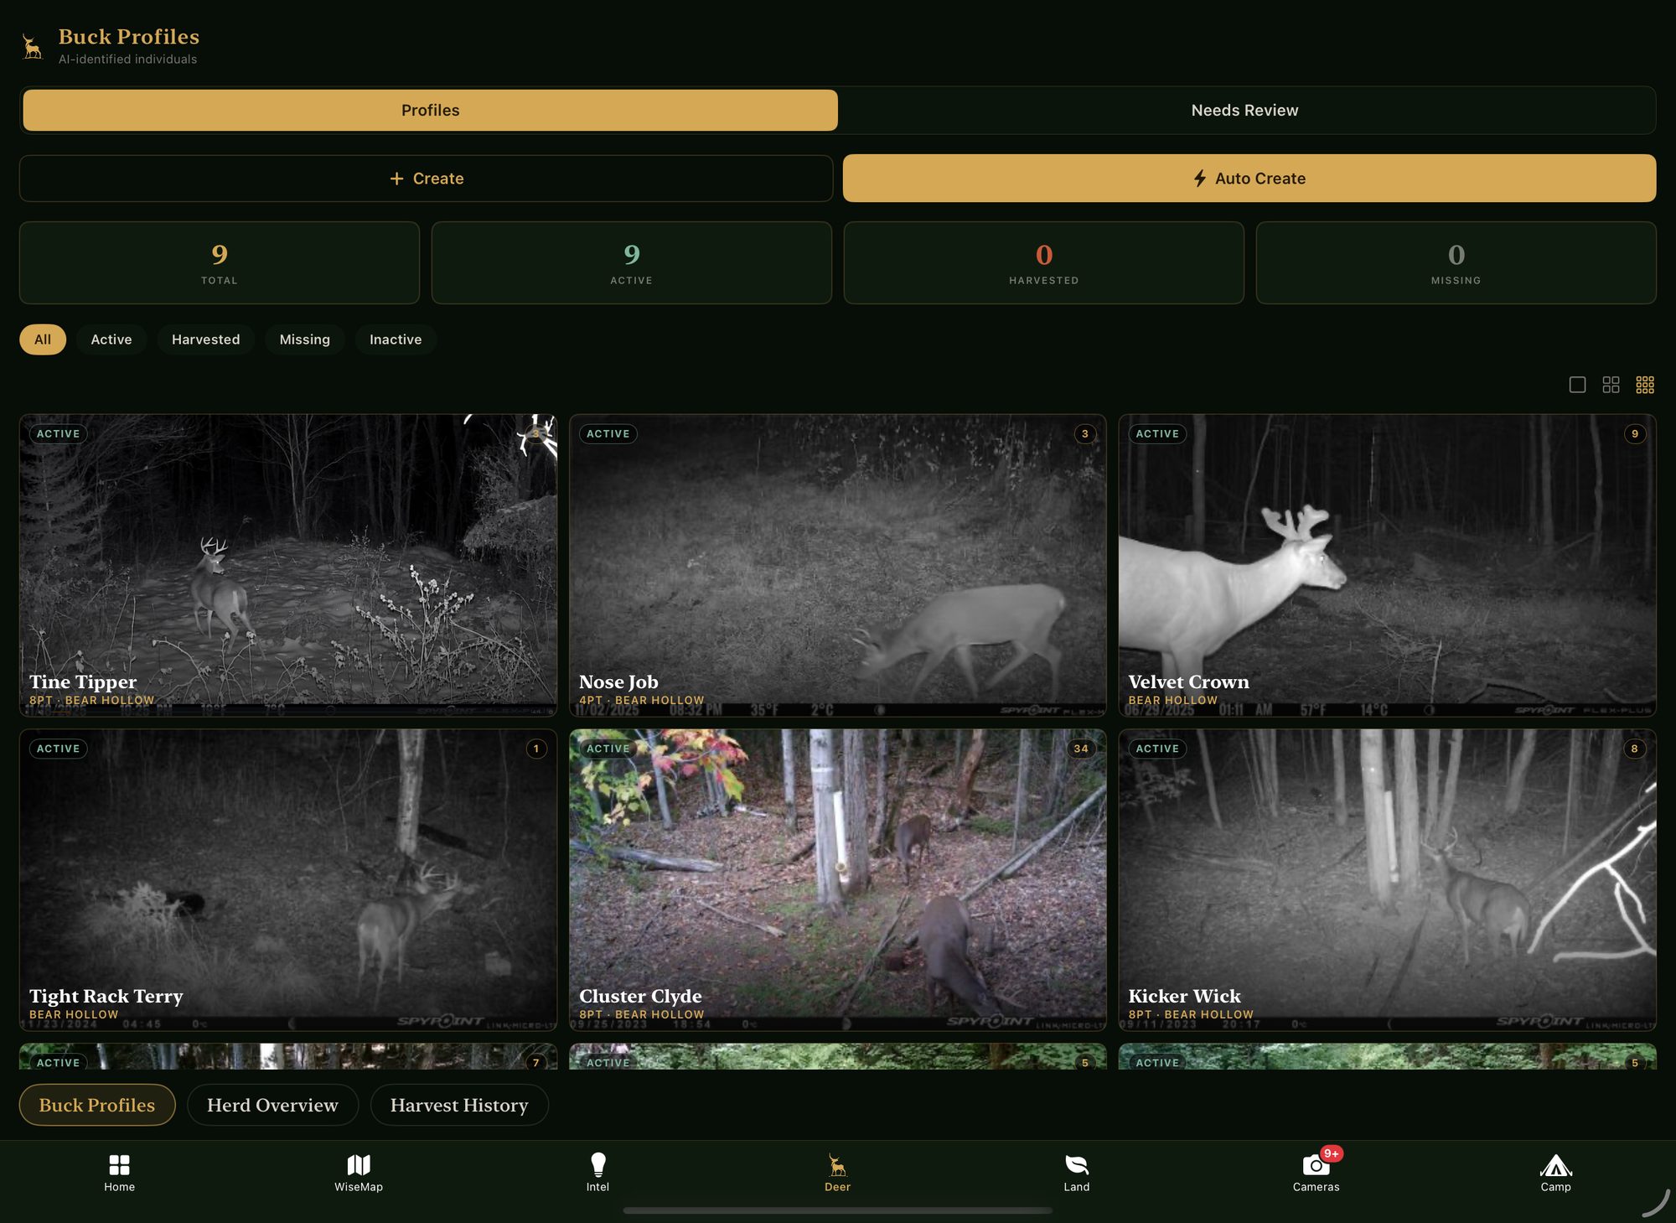
Task: Click Cluster Clyde's 34 photo count badge
Action: 1081,749
